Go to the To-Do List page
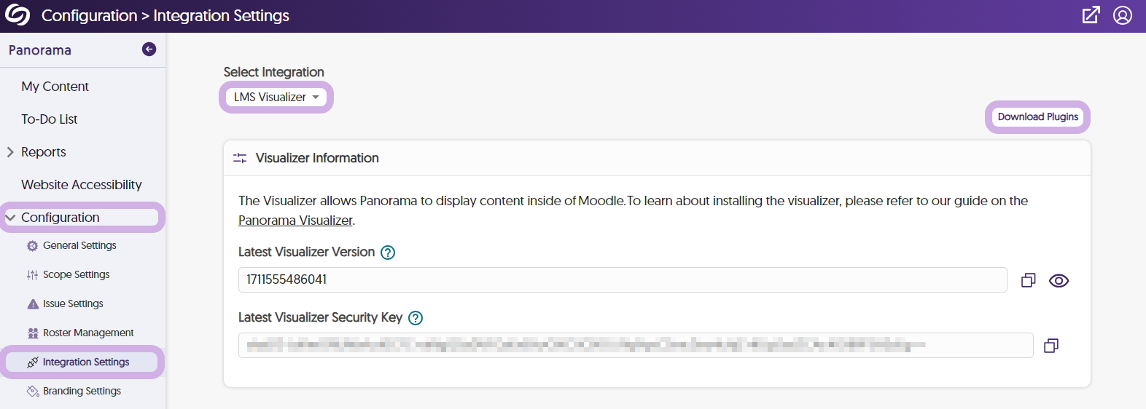Screen dimensions: 1146x409 tap(49, 119)
